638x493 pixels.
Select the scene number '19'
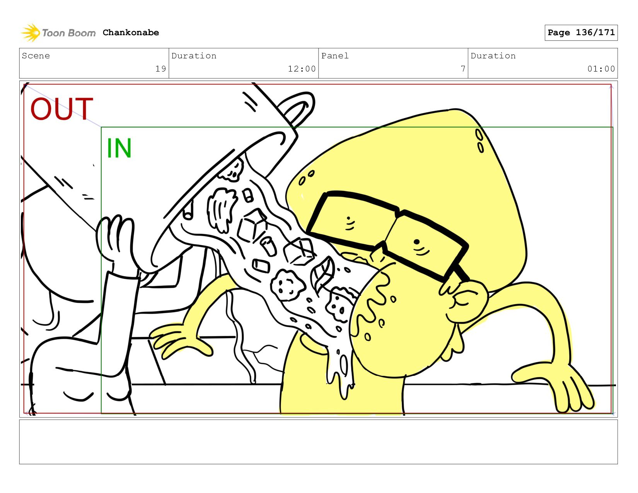pyautogui.click(x=161, y=69)
